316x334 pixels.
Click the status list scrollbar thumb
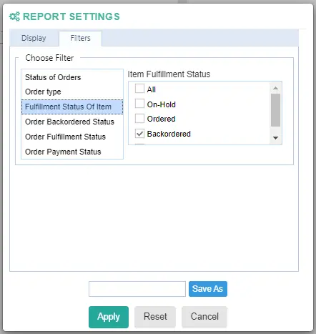(x=275, y=110)
